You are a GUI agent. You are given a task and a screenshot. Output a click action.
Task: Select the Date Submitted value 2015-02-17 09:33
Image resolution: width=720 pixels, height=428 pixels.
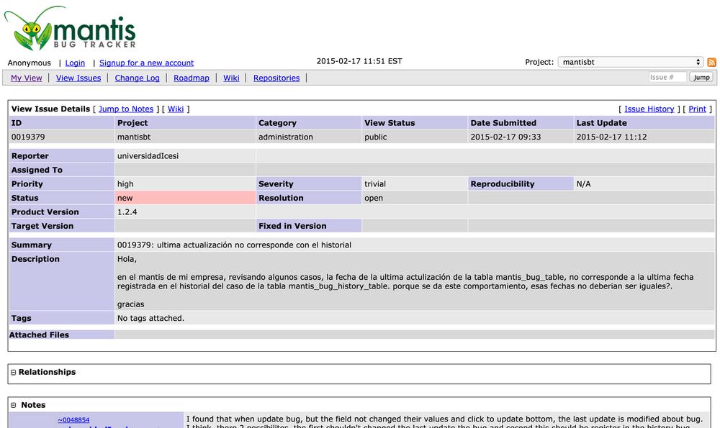[505, 137]
